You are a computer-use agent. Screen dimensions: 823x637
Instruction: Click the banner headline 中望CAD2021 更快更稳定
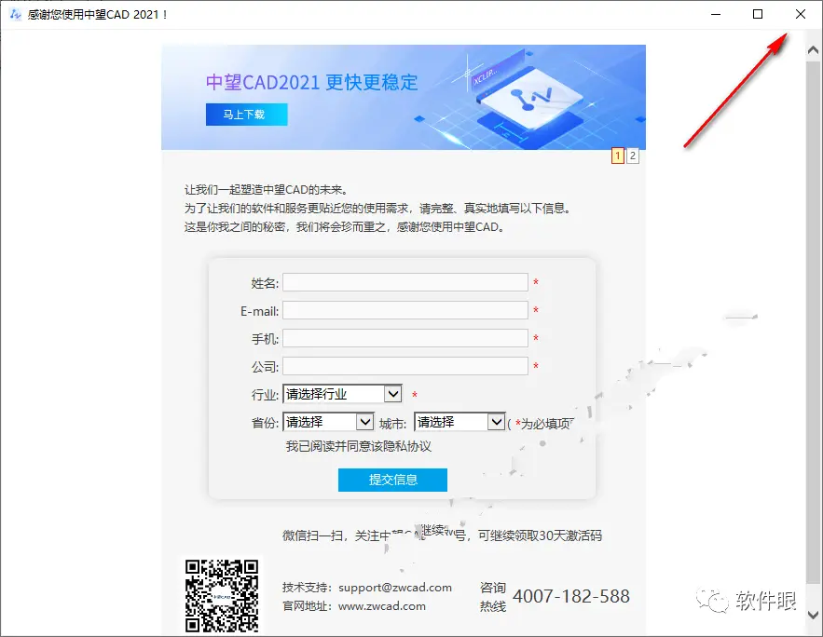[x=312, y=82]
